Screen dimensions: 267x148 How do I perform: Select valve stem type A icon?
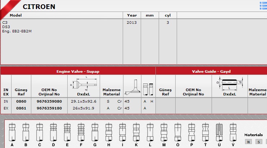tap(12, 132)
